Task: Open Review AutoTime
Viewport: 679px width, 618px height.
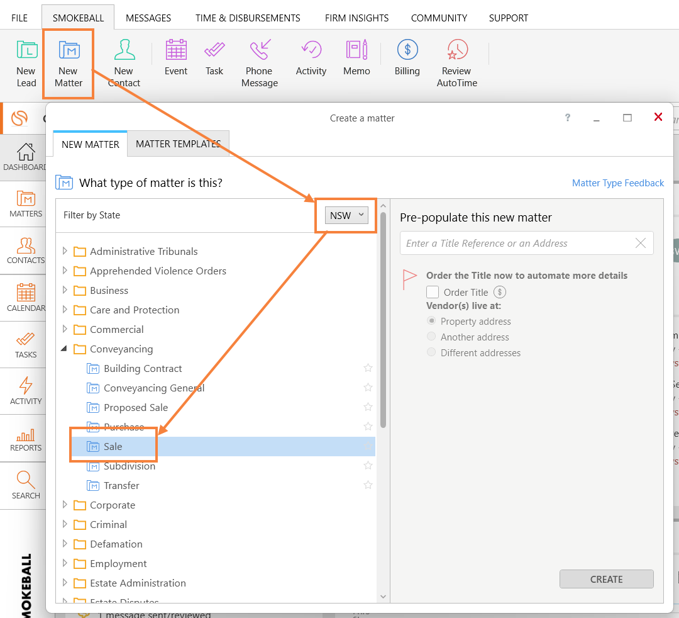Action: click(457, 64)
